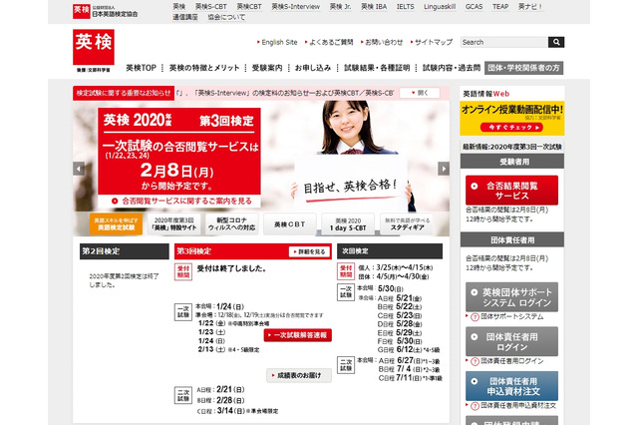This screenshot has width=638, height=425.
Task: Open IELTS top bar link
Action: pyautogui.click(x=406, y=7)
